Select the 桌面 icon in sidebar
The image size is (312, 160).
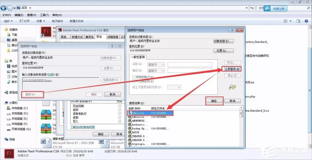click(8, 40)
